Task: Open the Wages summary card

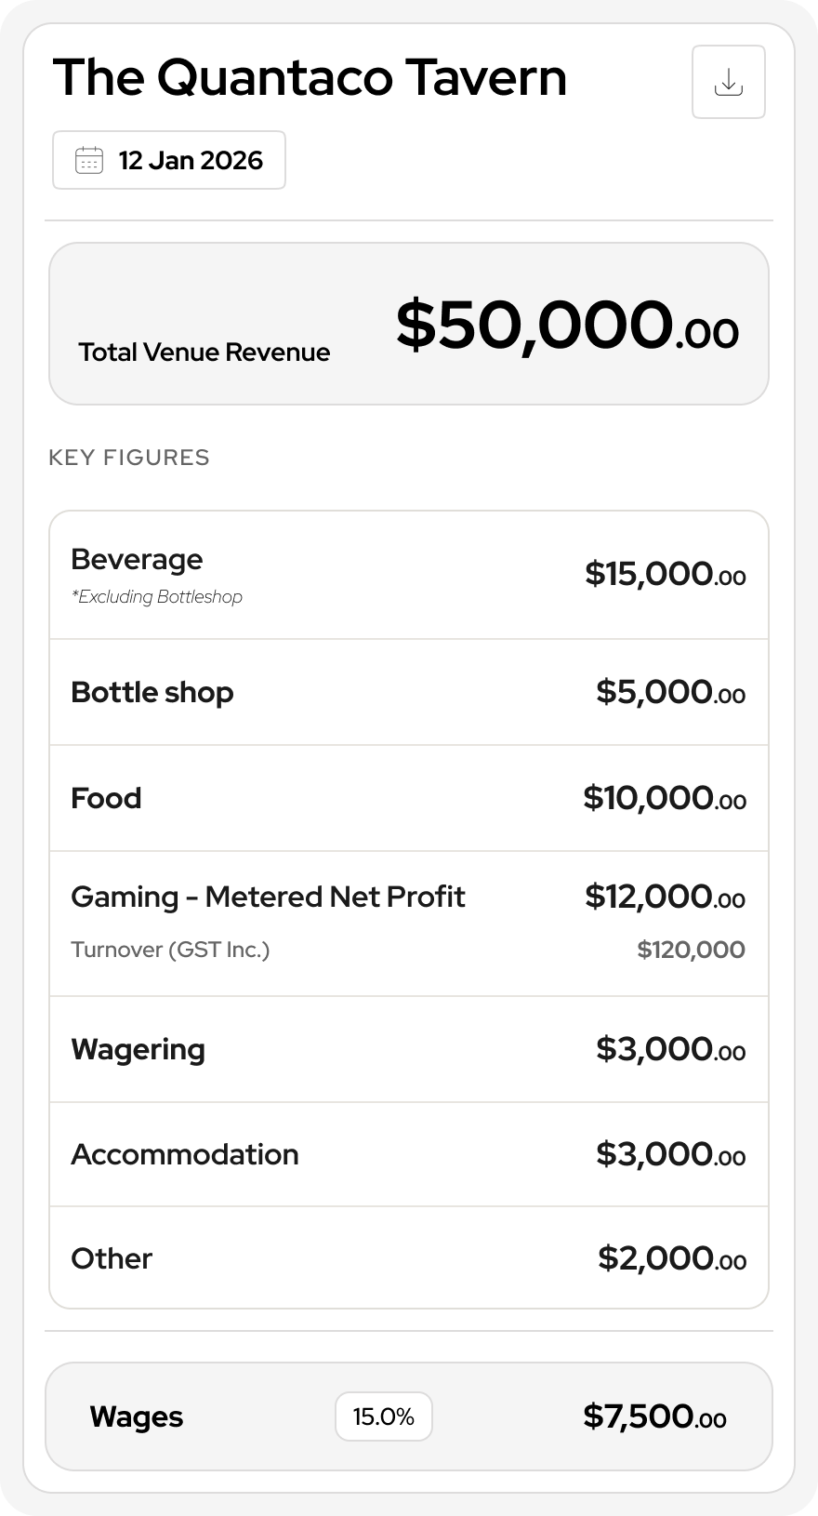Action: click(x=409, y=1416)
